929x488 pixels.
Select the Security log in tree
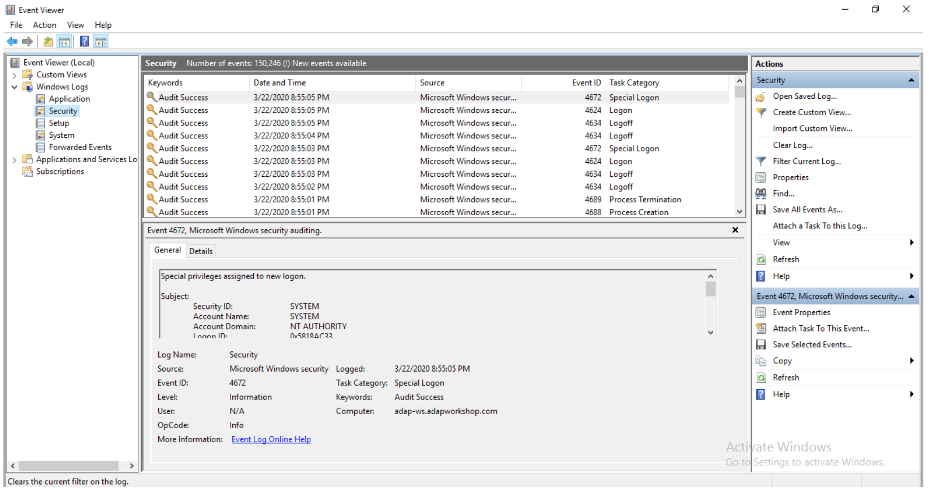(63, 111)
